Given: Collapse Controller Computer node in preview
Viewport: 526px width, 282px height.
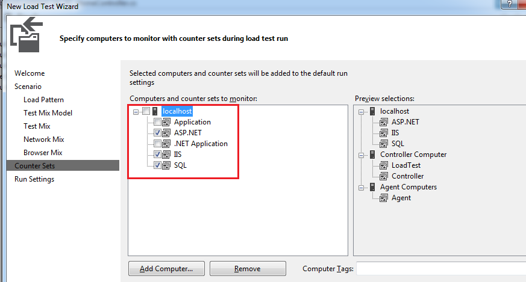Looking at the screenshot, I should tap(361, 155).
